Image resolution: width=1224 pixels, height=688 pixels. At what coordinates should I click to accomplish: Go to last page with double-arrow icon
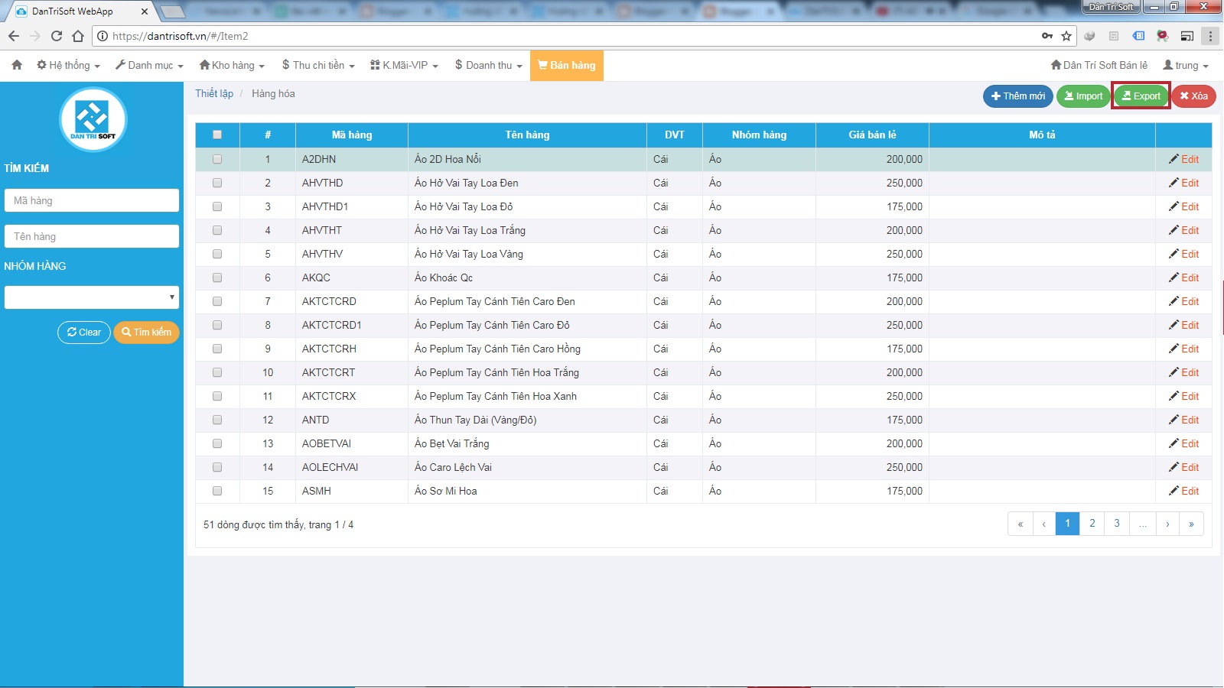tap(1191, 524)
